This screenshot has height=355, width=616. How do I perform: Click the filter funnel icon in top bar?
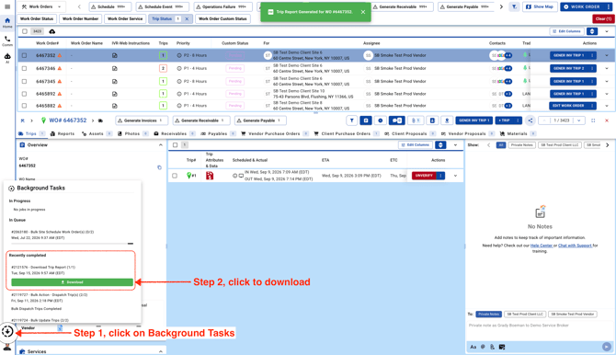[x=514, y=6]
